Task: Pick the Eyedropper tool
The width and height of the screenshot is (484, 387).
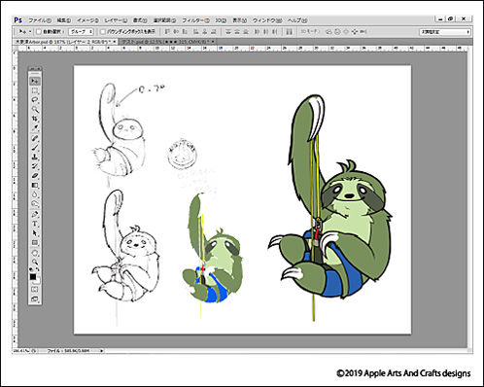Action: (35, 128)
